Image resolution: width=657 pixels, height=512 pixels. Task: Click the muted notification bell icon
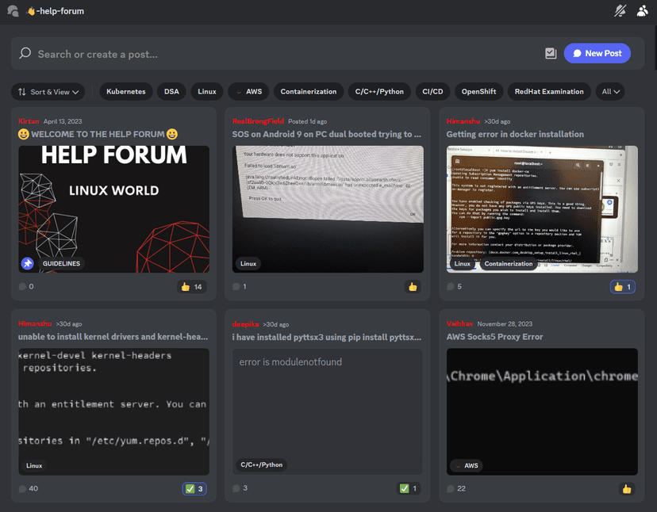tap(620, 11)
